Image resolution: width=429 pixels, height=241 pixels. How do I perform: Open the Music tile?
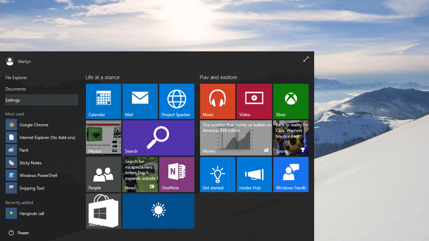click(x=218, y=101)
